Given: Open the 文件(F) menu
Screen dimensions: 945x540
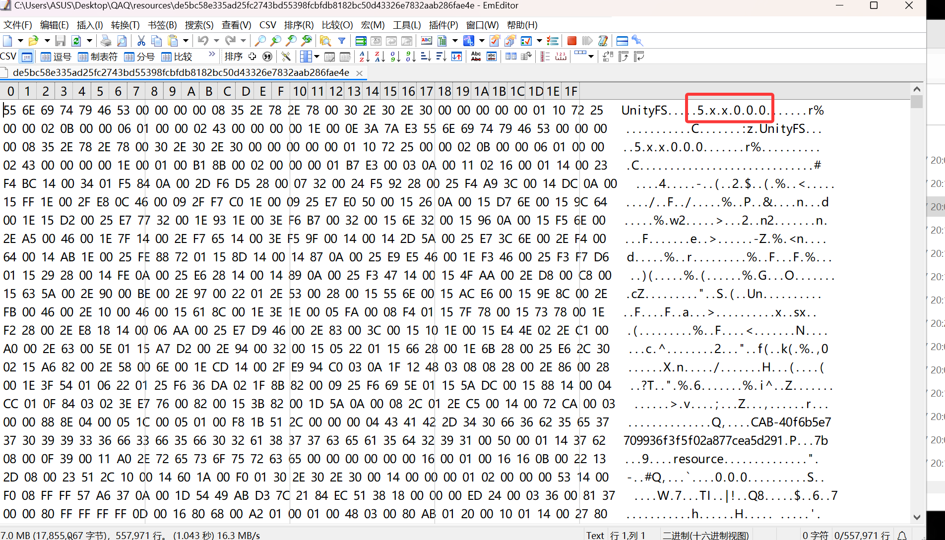Looking at the screenshot, I should [17, 25].
